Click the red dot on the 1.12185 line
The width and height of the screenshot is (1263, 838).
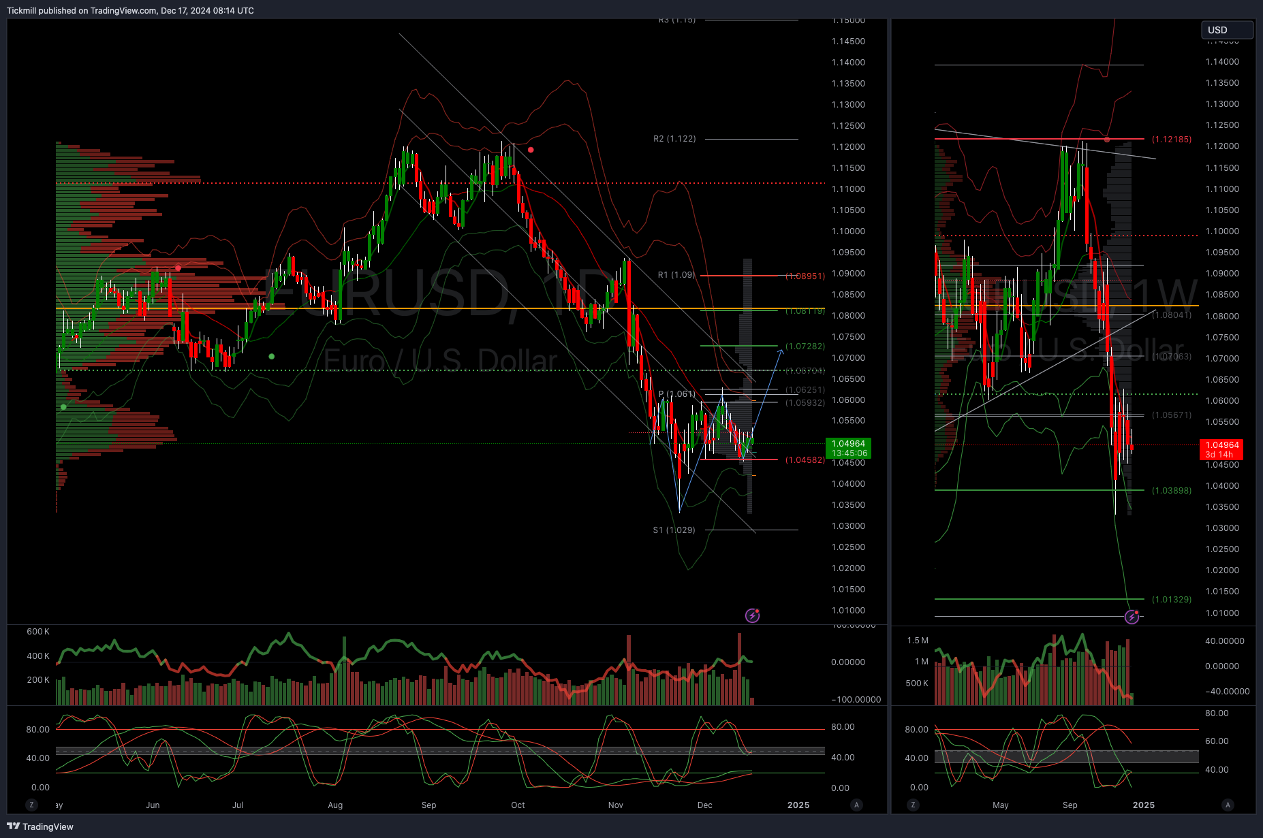coord(1107,140)
